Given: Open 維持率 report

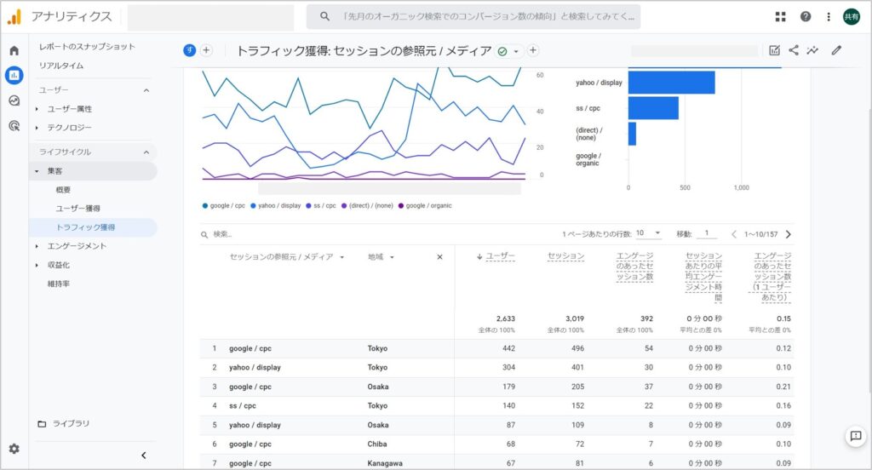Looking at the screenshot, I should (x=59, y=284).
